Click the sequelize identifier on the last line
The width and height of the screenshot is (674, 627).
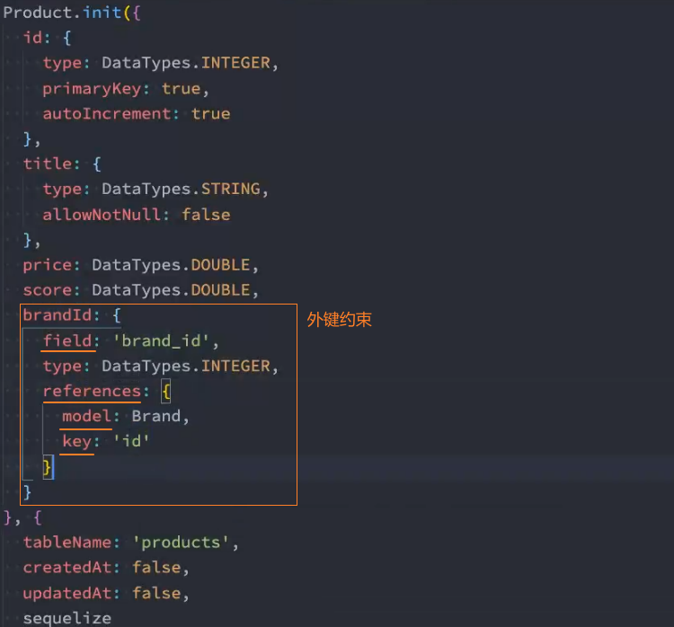point(67,618)
